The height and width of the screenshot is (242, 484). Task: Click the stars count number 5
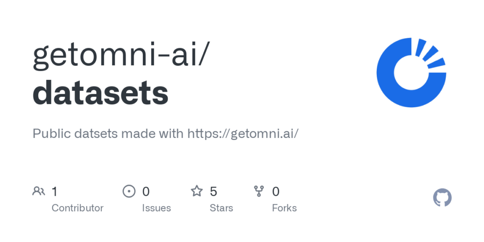[214, 191]
